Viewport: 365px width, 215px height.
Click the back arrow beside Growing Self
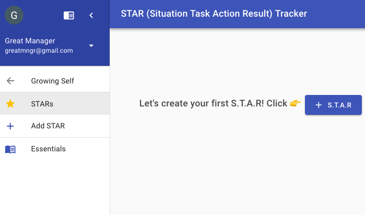[10, 81]
